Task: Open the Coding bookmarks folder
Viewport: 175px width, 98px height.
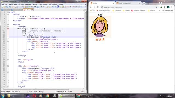Action: pos(126,11)
